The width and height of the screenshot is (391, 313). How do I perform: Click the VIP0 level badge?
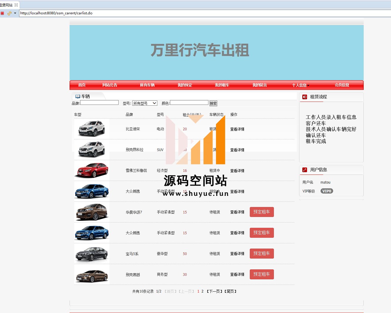point(326,191)
